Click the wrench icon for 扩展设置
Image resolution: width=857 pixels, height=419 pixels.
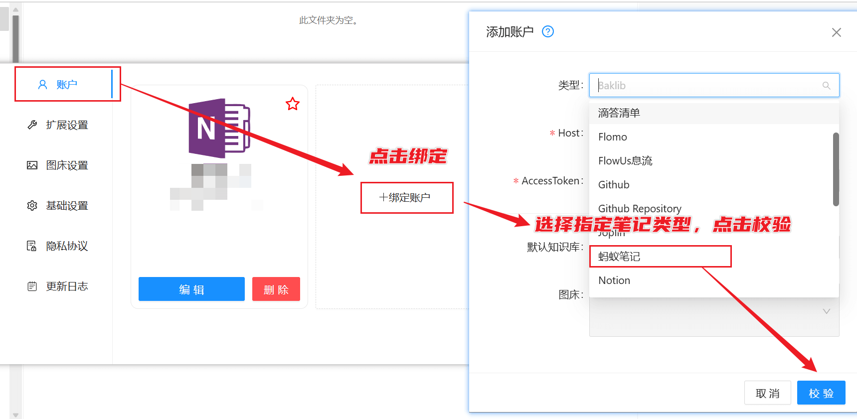pyautogui.click(x=32, y=125)
